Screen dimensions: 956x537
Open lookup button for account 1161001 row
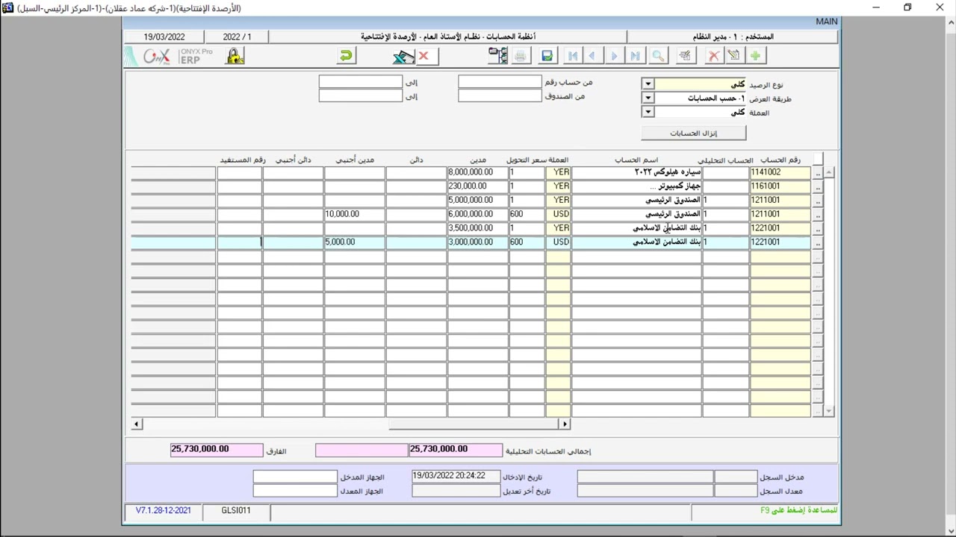click(x=818, y=186)
